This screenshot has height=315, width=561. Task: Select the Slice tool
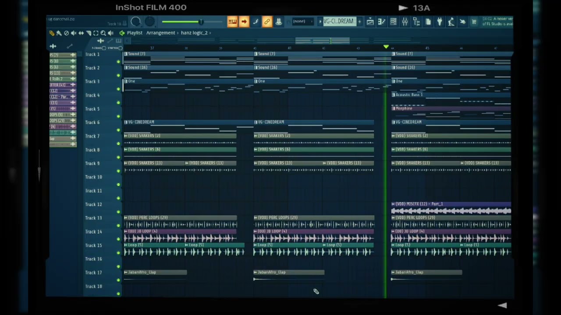(89, 33)
